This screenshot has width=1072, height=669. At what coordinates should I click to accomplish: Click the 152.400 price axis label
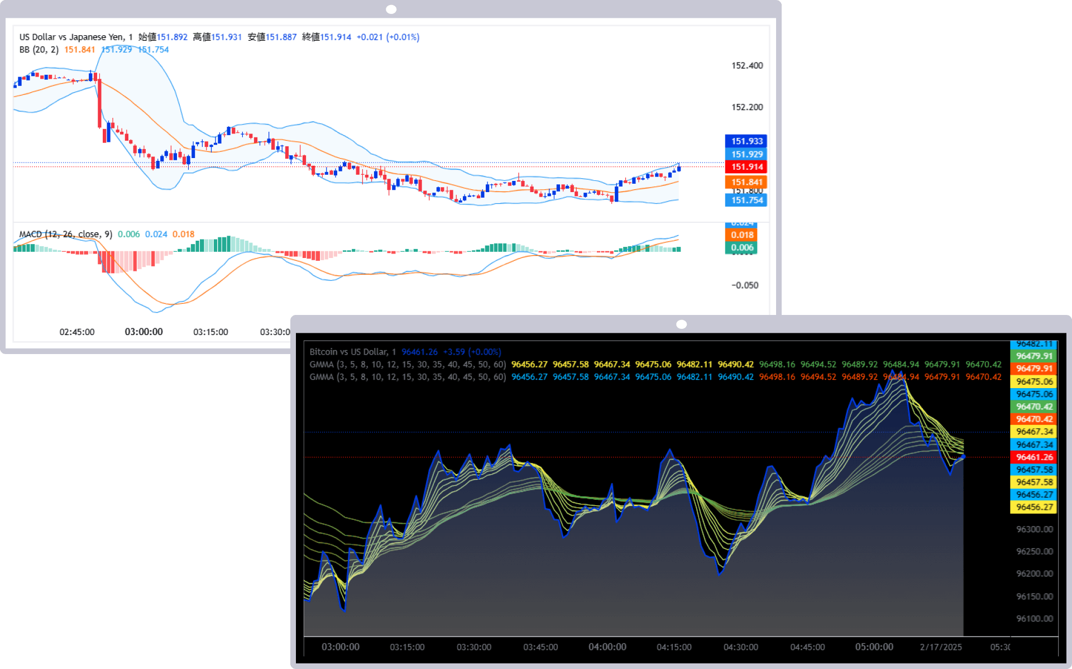[x=747, y=65]
